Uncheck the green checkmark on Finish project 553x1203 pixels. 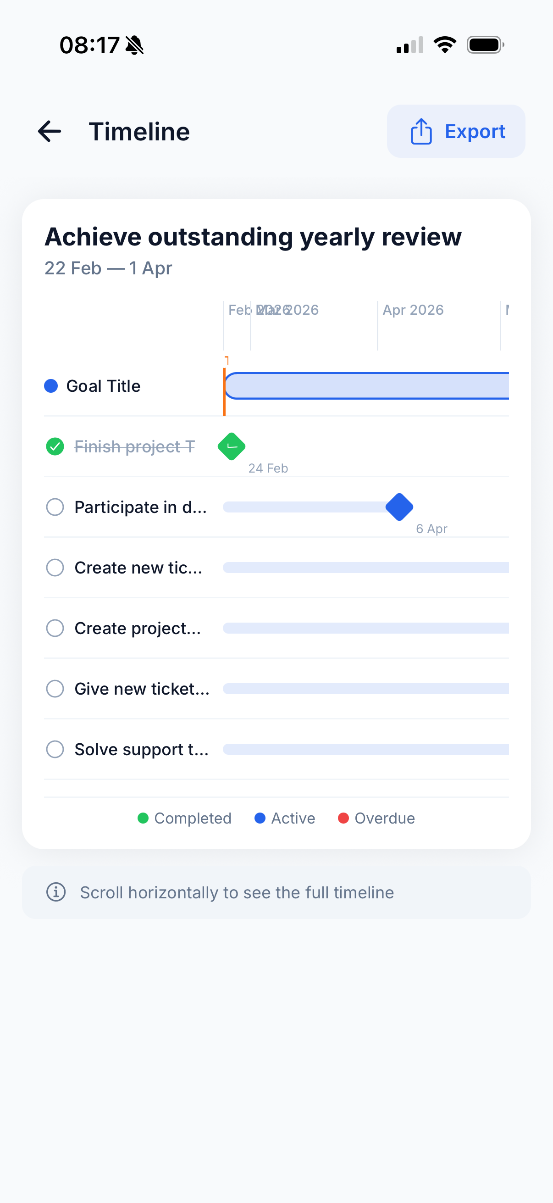(55, 446)
